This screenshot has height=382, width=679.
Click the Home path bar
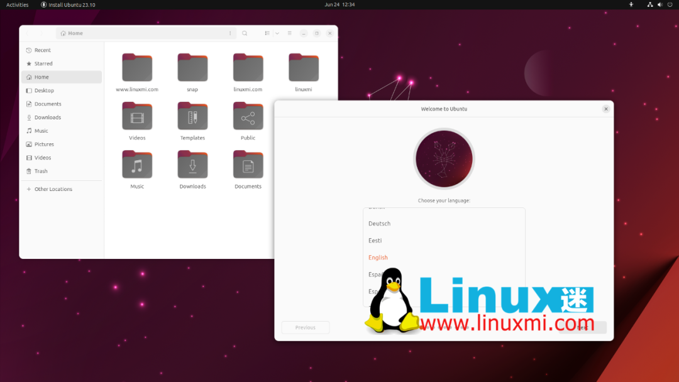click(x=146, y=33)
